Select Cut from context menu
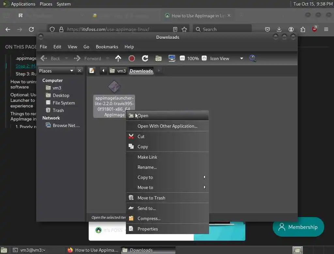The width and height of the screenshot is (334, 254). point(167,136)
